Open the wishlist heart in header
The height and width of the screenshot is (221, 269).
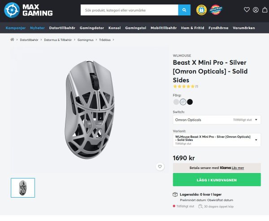point(247,10)
